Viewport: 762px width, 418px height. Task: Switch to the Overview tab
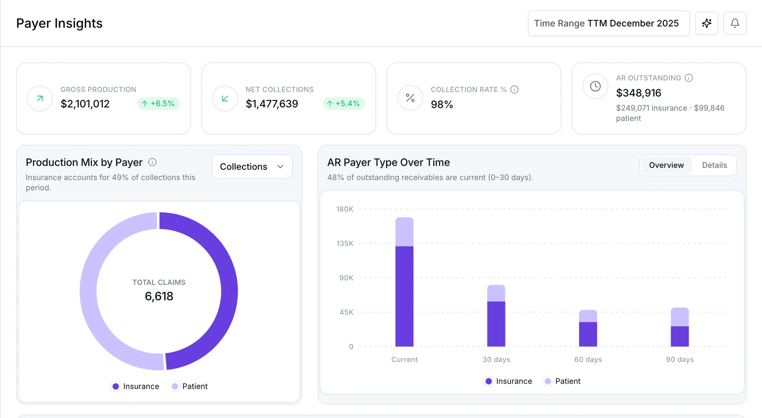(x=666, y=165)
